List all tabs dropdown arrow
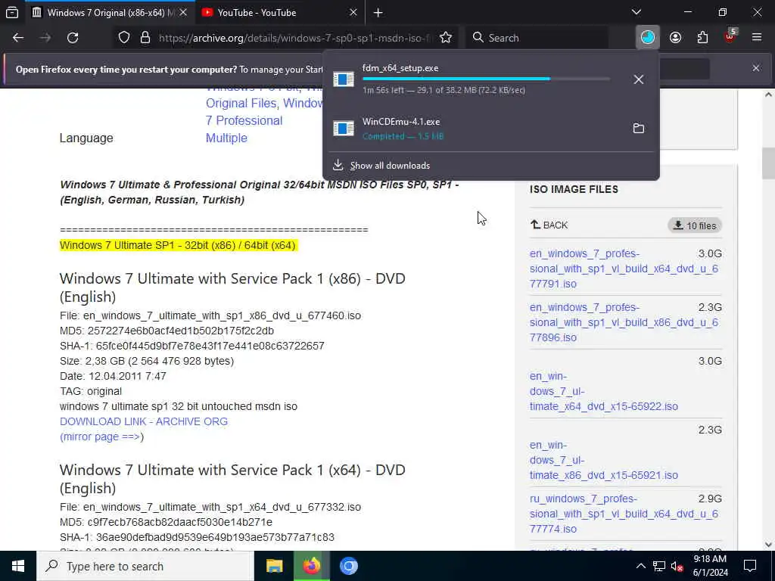This screenshot has height=581, width=775. pyautogui.click(x=636, y=12)
